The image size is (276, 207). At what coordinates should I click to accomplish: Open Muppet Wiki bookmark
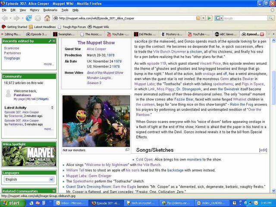pyautogui.click(x=98, y=27)
